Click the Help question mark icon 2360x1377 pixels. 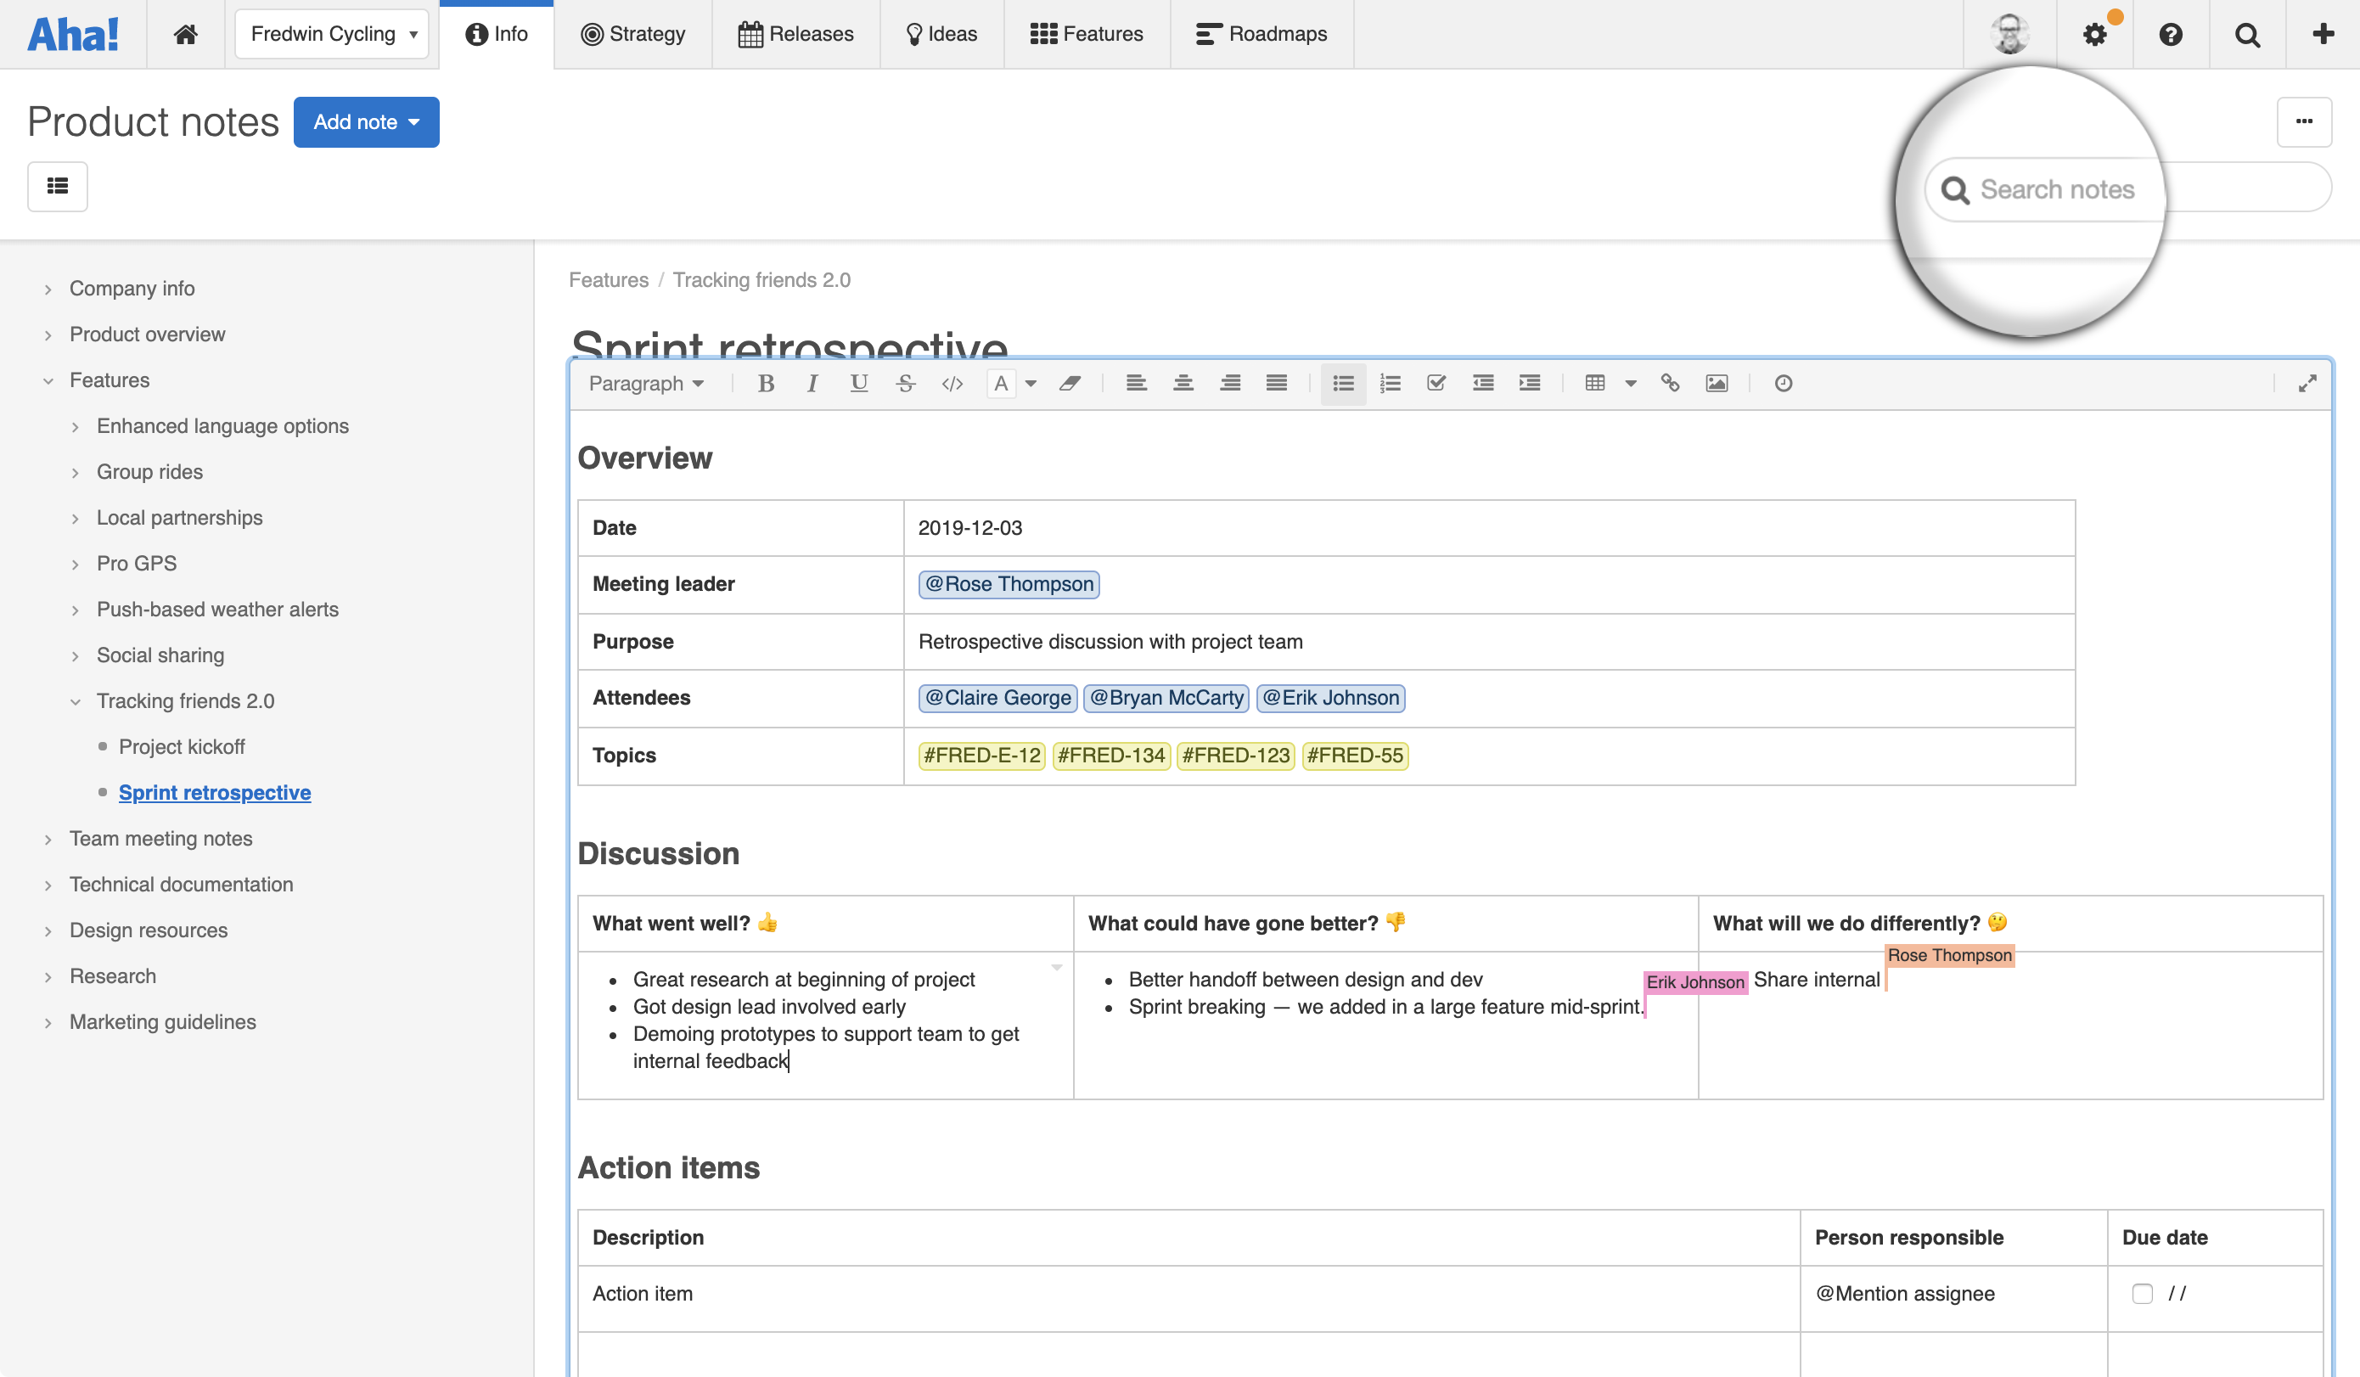(x=2171, y=34)
